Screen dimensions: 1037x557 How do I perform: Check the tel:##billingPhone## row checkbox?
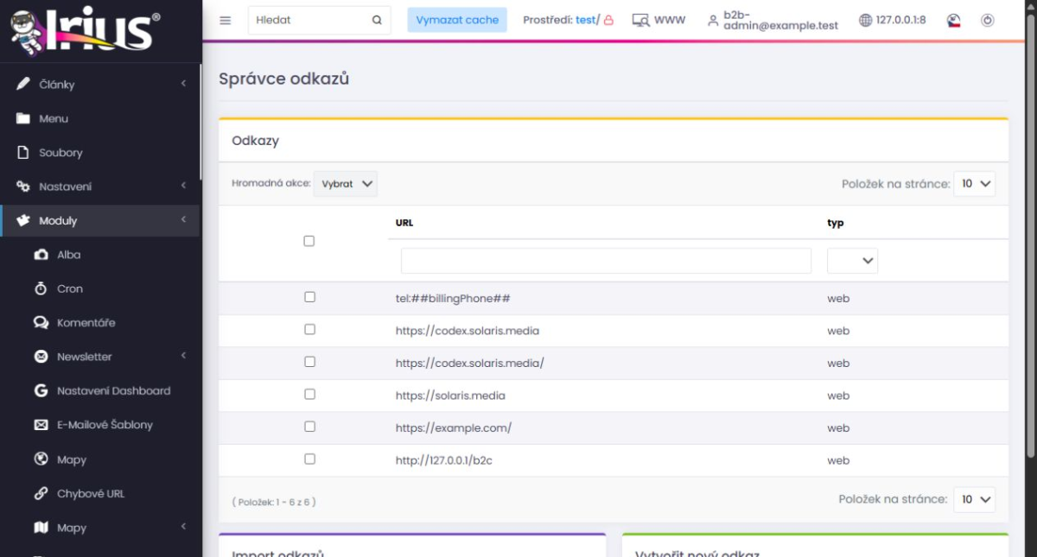309,297
